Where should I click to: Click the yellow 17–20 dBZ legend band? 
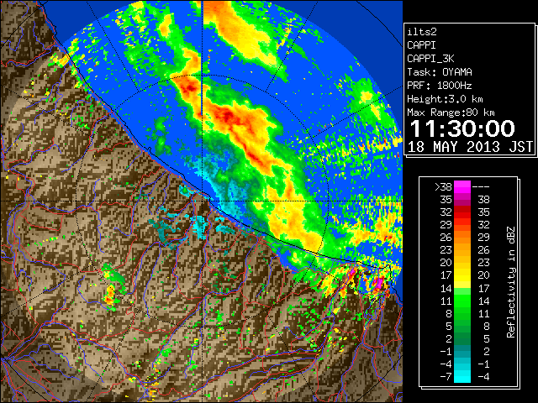click(x=462, y=275)
